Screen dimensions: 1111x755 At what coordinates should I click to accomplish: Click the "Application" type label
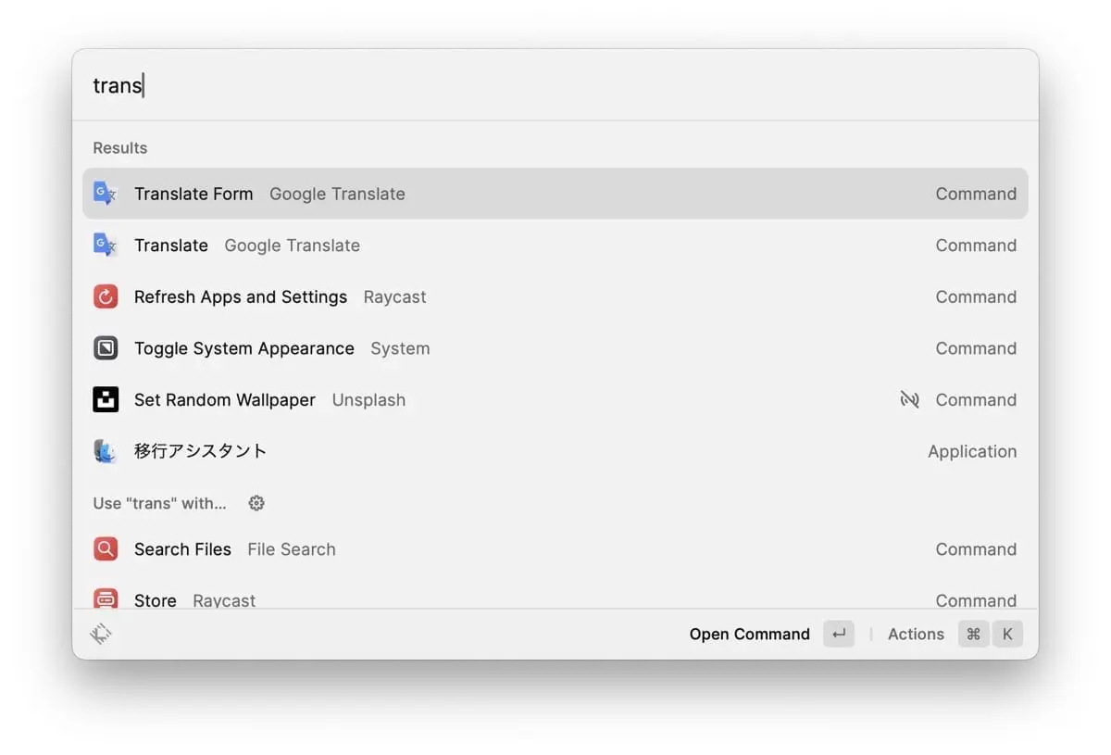point(972,452)
